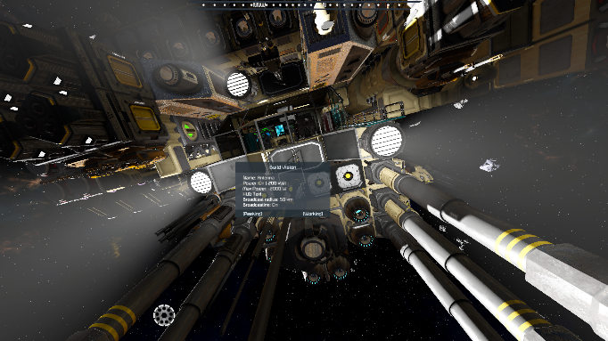Image resolution: width=608 pixels, height=341 pixels.
Task: Click the upper striped spotlight disc
Action: (x=238, y=85)
